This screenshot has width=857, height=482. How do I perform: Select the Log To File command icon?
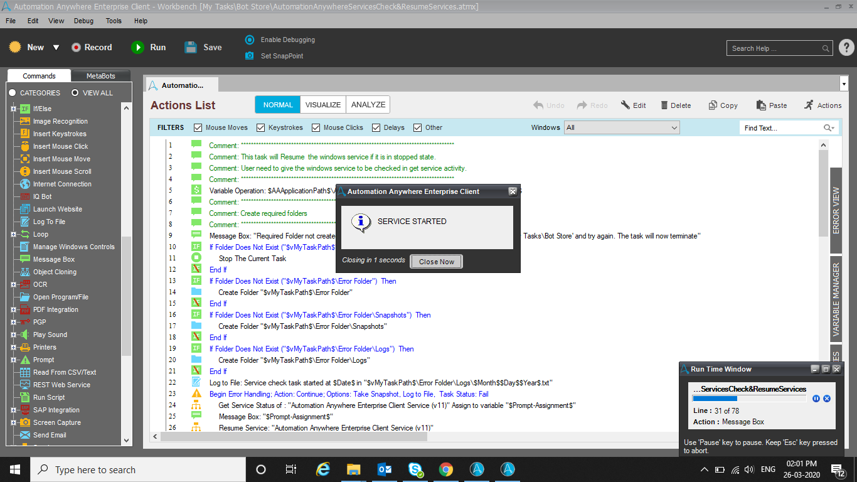point(25,222)
